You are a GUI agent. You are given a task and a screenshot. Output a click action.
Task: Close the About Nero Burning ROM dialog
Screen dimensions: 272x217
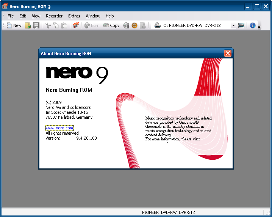pyautogui.click(x=228, y=53)
